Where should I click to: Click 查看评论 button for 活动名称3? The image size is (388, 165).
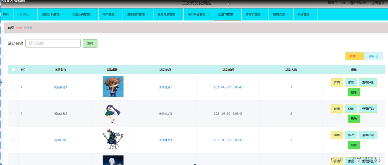point(368,135)
